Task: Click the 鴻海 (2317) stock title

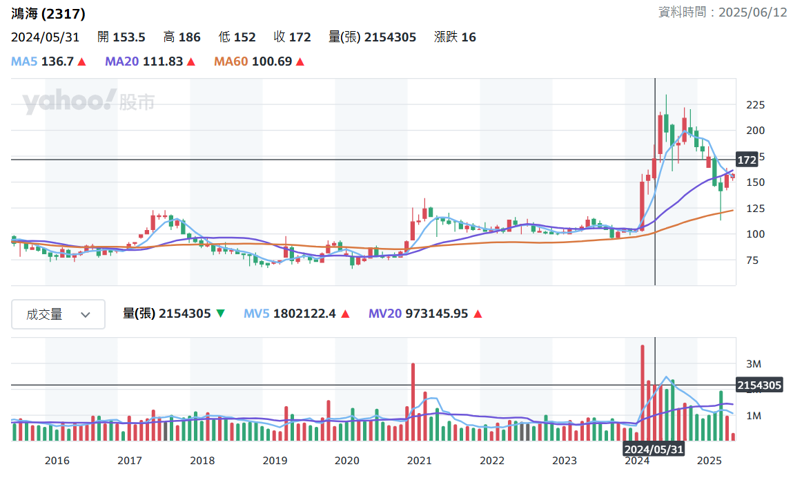Action: click(48, 14)
